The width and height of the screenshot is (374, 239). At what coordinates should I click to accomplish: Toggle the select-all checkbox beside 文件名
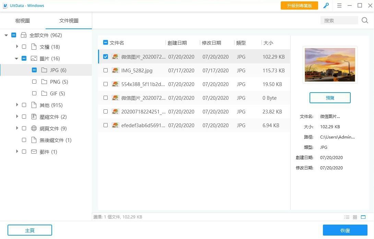click(106, 43)
